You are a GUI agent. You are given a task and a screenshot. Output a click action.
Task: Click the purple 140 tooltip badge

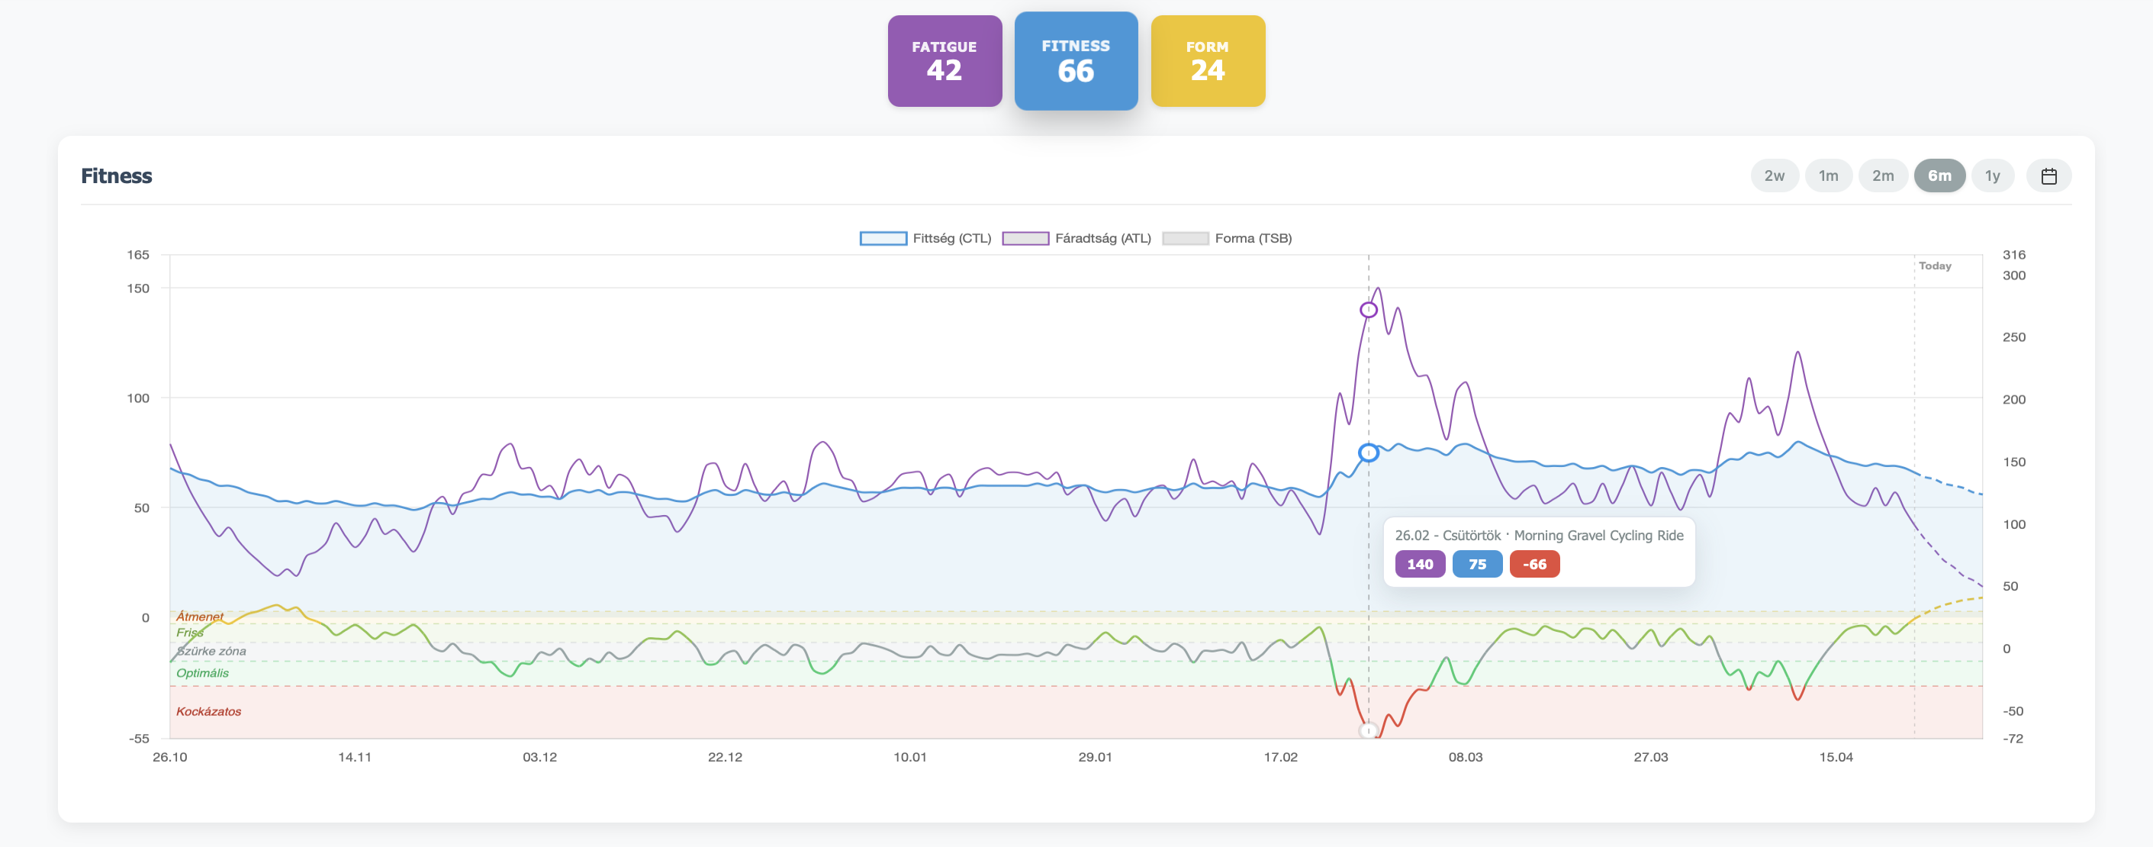click(x=1419, y=565)
